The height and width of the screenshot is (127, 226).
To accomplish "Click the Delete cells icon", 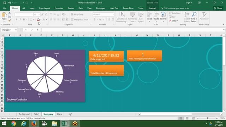I will 156,15.
